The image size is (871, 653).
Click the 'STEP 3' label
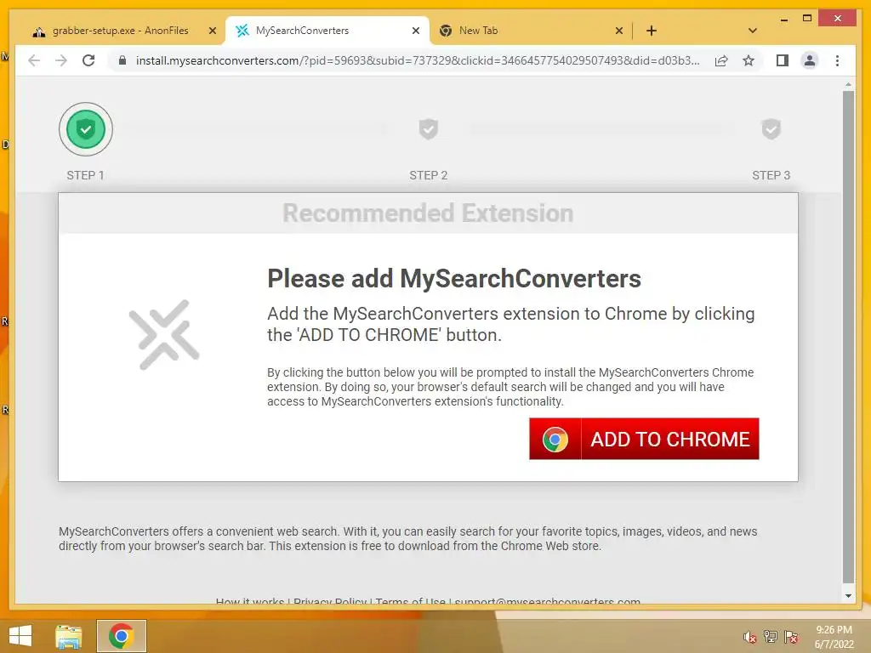(771, 175)
